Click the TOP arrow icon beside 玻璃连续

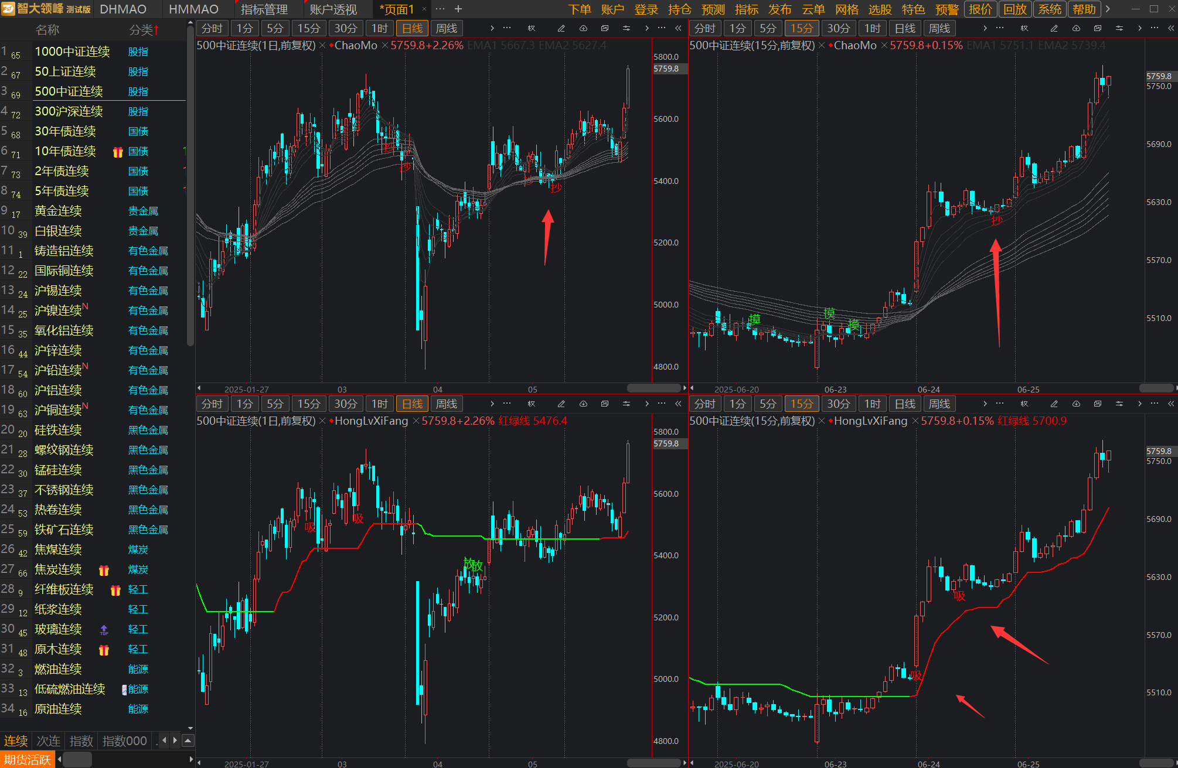point(104,630)
